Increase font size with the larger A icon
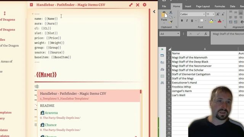This screenshot has width=244, height=137. click(x=218, y=14)
